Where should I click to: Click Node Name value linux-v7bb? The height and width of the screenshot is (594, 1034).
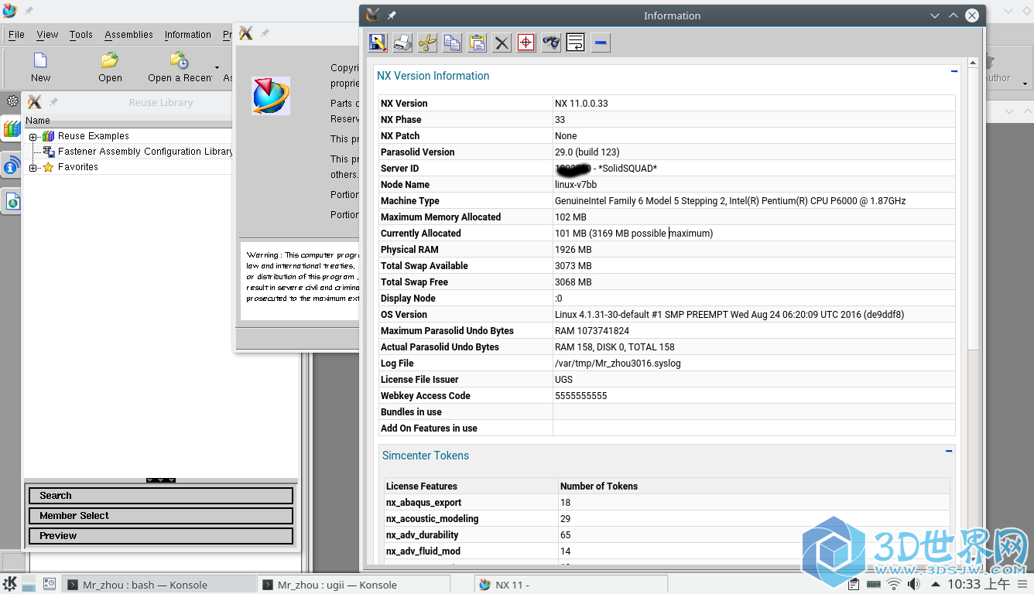tap(576, 185)
